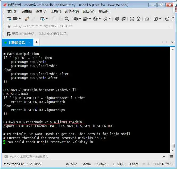Open the 文件(F) menu
Viewport: 177px width, 169px height.
[12, 11]
